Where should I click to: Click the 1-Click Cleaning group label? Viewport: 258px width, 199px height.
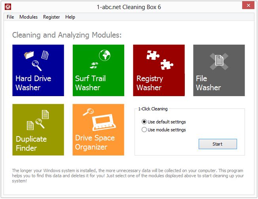(153, 109)
